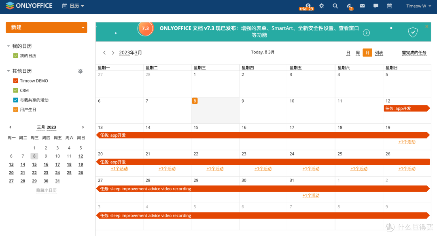Viewport: 437px width, 236px height.
Task: Click ONLYOFFICE 文档 v7.3 banner text
Action: 259,32
